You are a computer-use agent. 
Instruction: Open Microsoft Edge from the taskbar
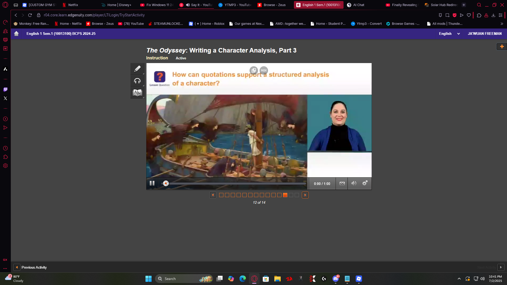pos(243,279)
